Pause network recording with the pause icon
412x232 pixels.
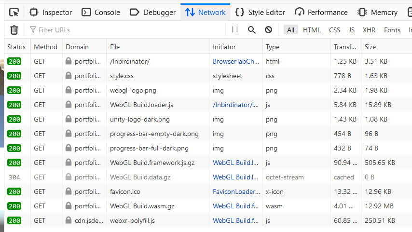(235, 30)
